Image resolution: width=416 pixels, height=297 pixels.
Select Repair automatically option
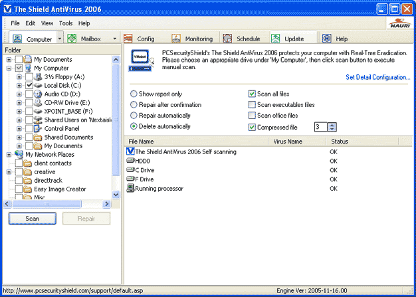tap(134, 116)
